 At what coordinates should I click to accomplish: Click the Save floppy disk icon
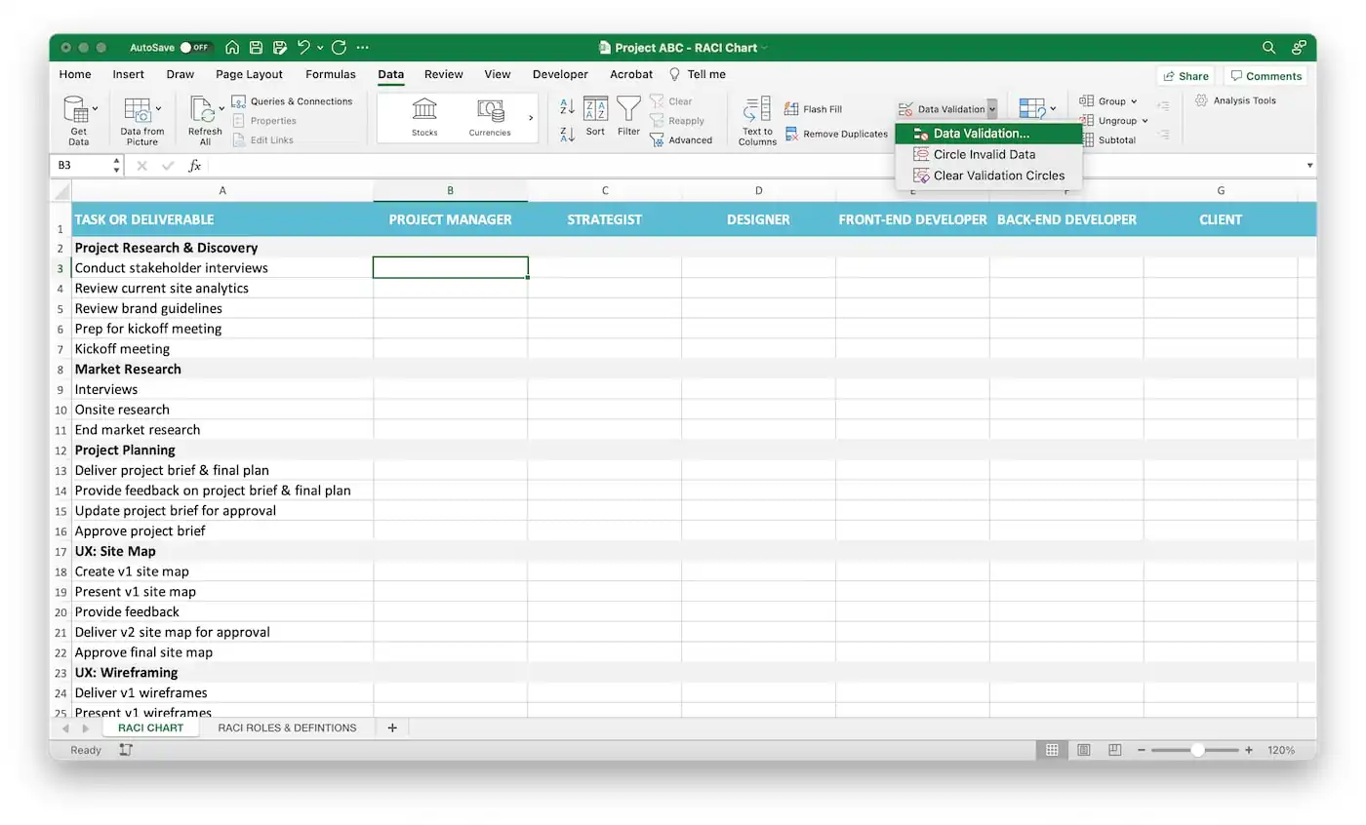pyautogui.click(x=256, y=47)
